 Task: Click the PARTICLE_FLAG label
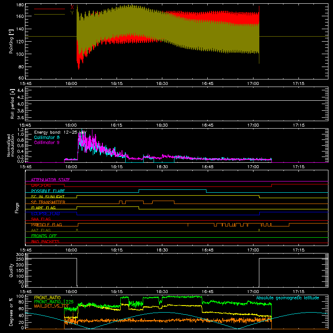click(x=47, y=225)
